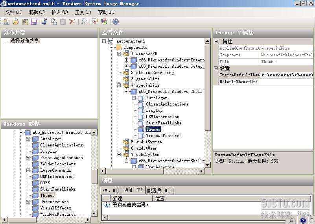Click the 1 windowsPE pass icon
The width and height of the screenshot is (315, 224).
[x=126, y=54]
